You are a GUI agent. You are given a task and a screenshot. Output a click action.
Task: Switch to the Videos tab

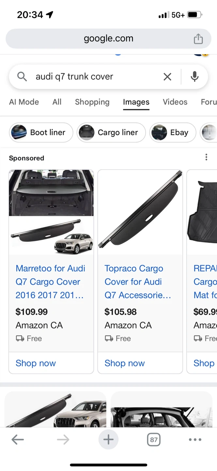[175, 102]
